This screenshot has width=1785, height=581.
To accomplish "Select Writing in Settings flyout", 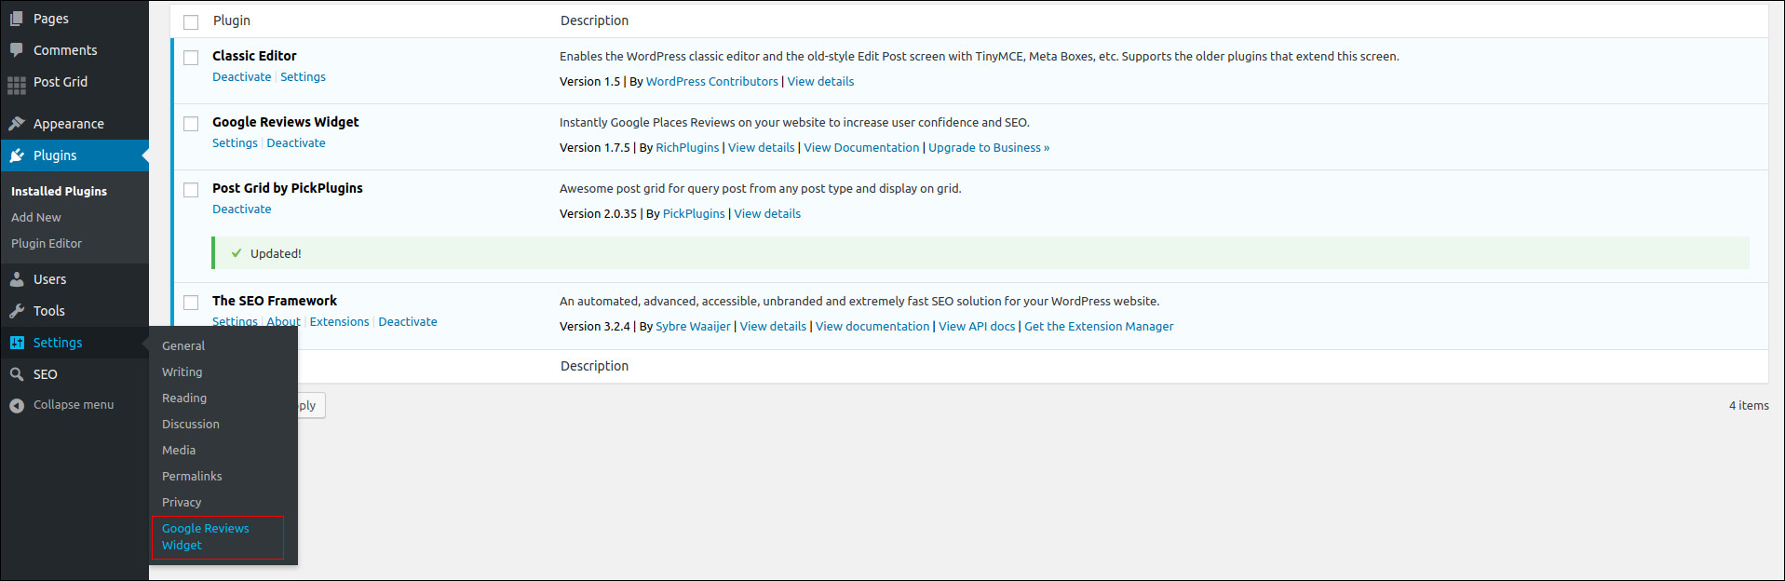I will tap(182, 372).
